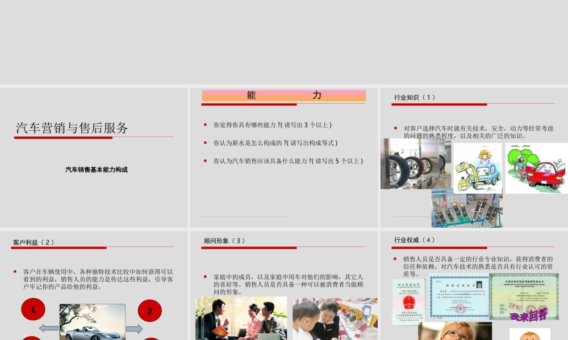The image size is (568, 340).
Task: Click the red circle numbered 2
Action: (149, 311)
